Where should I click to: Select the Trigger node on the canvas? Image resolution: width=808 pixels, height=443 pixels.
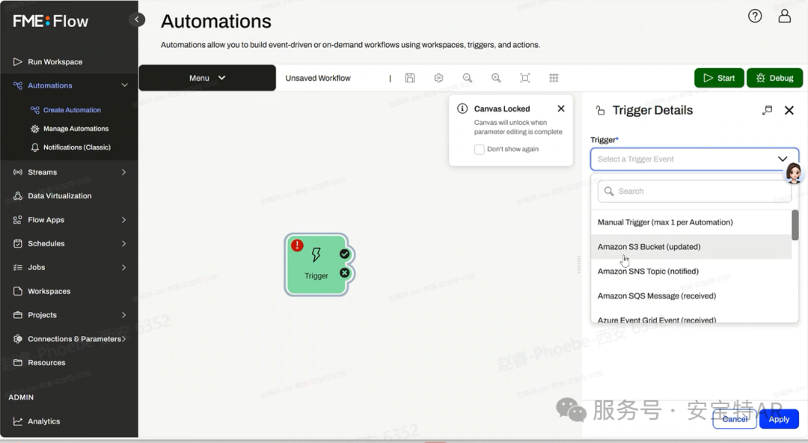click(x=316, y=265)
